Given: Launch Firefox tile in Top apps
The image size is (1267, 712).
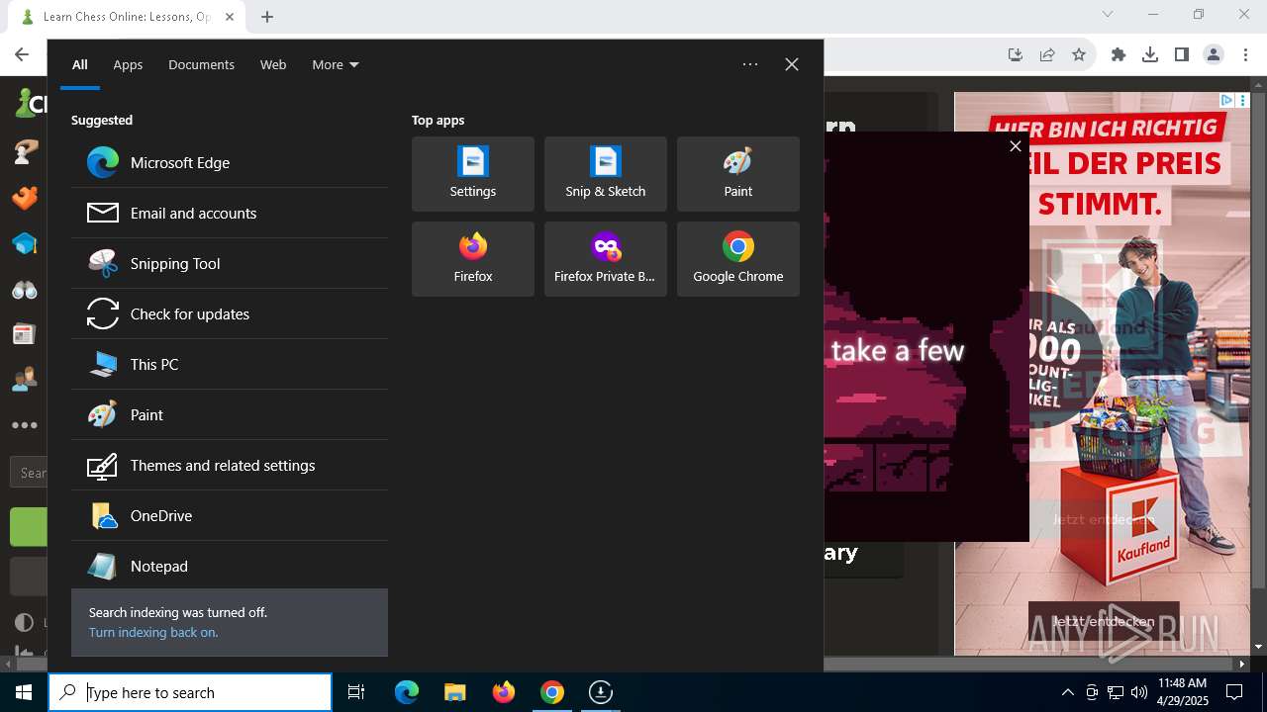Looking at the screenshot, I should 473,259.
